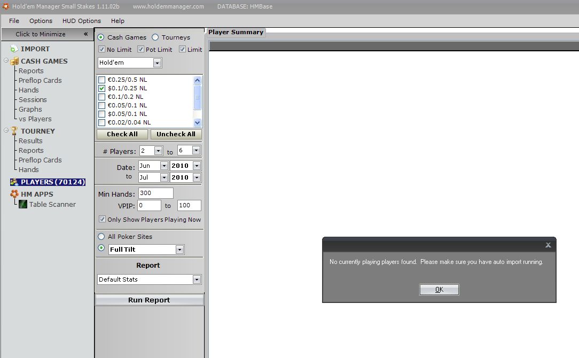Open the Hold'em game type dropdown

pos(157,63)
